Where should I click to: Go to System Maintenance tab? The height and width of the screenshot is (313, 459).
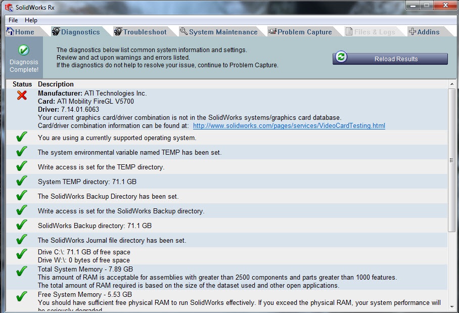pos(223,32)
